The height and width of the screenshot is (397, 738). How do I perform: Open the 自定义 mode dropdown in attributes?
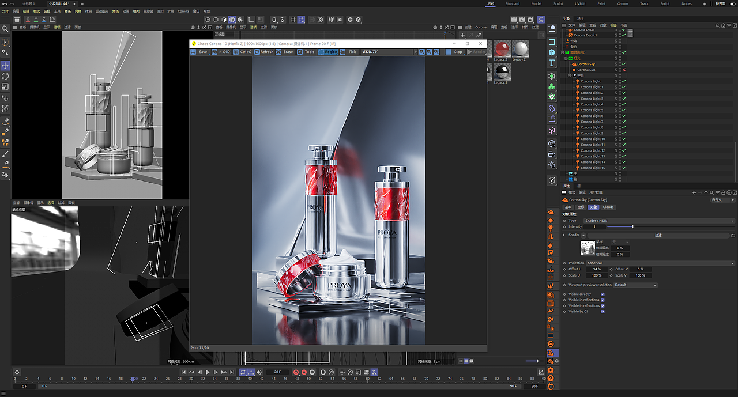[723, 200]
